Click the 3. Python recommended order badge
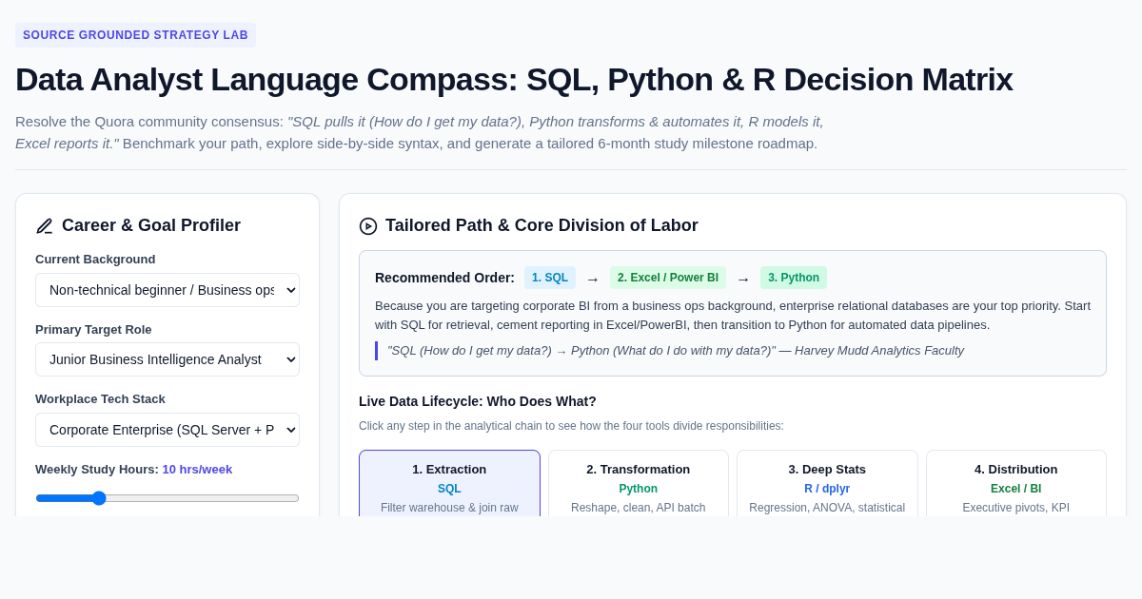The width and height of the screenshot is (1142, 599). [x=794, y=278]
